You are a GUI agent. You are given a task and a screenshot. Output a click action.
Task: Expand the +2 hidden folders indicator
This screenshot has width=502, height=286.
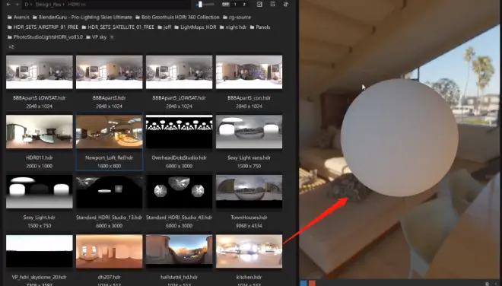(x=11, y=46)
